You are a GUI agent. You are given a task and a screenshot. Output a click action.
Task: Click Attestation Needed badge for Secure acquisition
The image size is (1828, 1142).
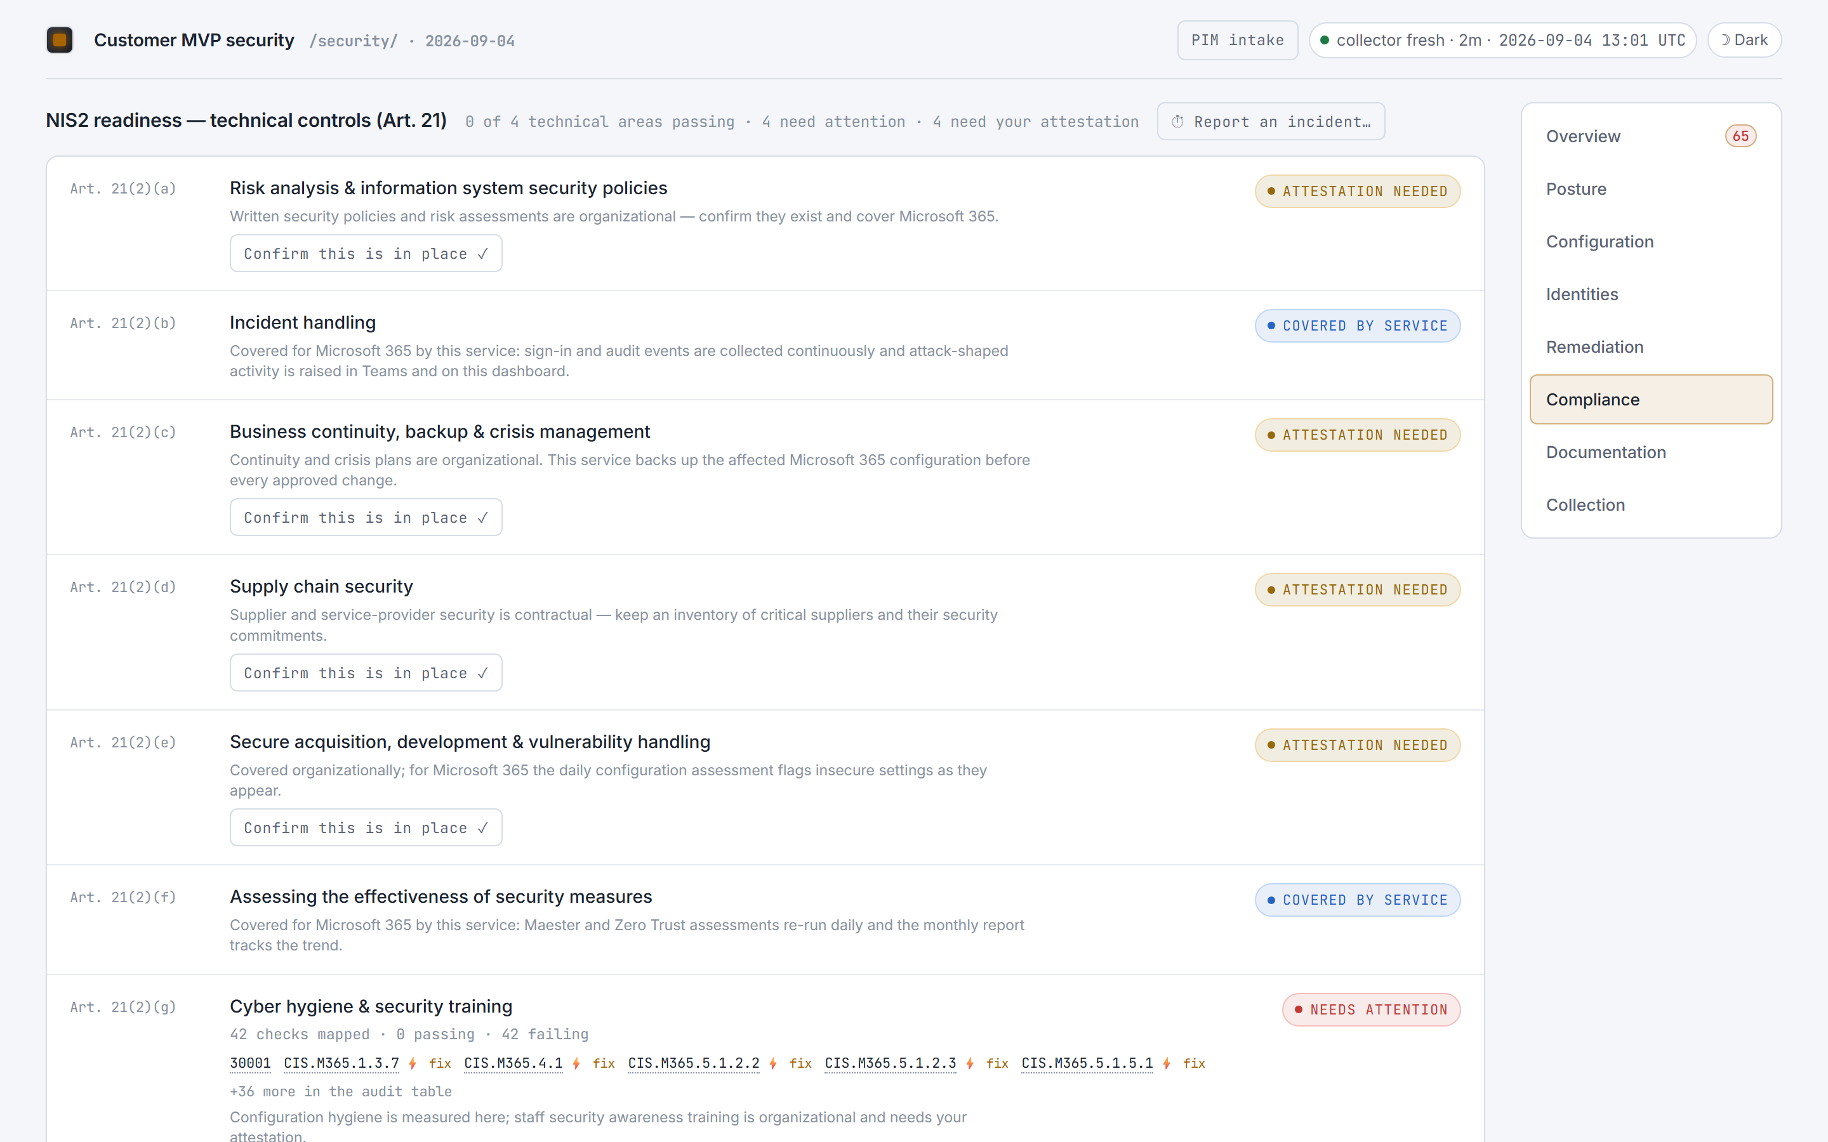(1358, 745)
